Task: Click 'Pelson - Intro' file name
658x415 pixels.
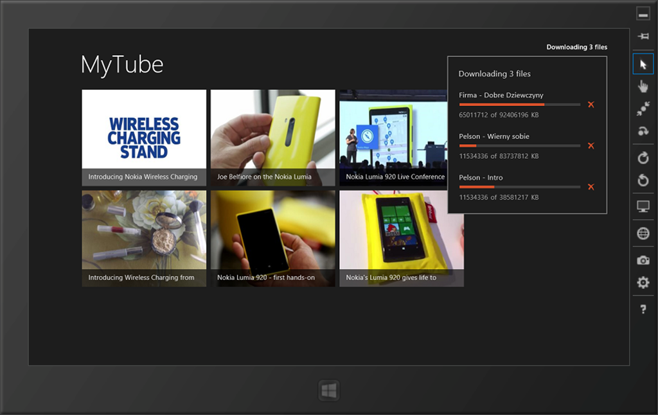Action: (481, 177)
